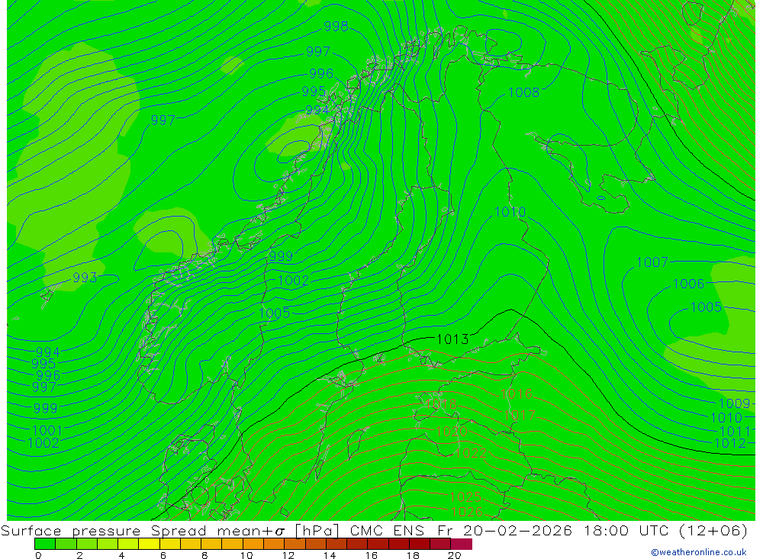Select the "(12+06)" forecast run text

tap(713, 531)
